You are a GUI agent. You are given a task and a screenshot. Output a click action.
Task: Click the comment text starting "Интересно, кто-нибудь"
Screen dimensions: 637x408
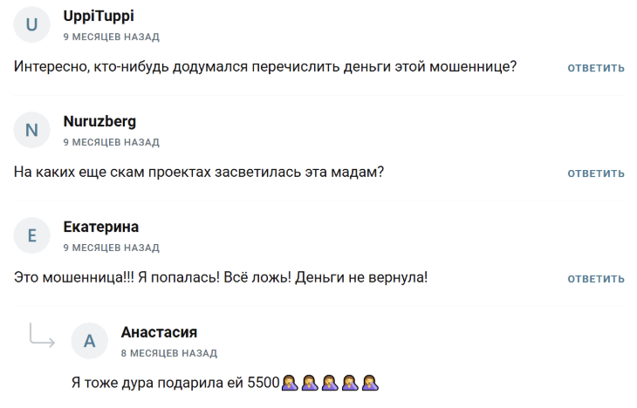coord(265,66)
